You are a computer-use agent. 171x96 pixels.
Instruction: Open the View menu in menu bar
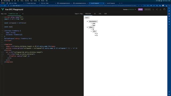pos(18,1)
